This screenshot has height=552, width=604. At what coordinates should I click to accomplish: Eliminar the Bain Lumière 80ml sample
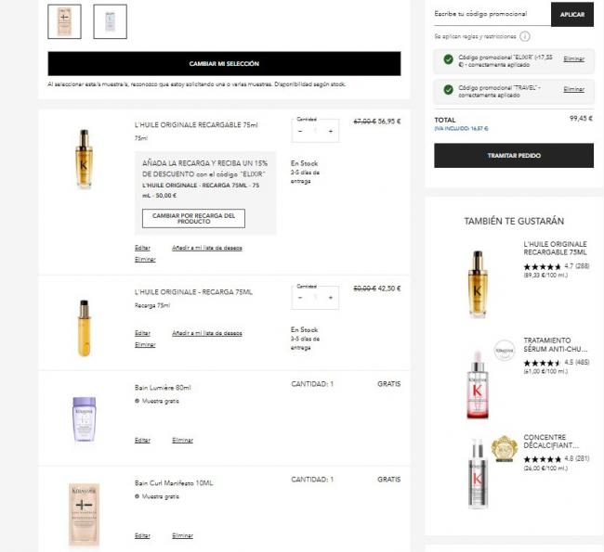pos(182,441)
